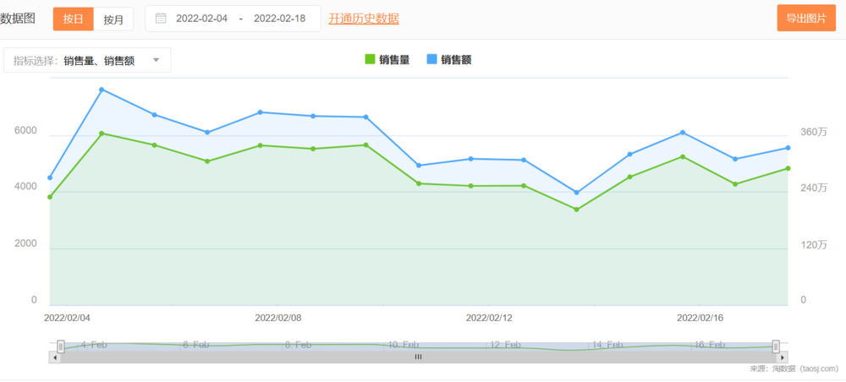Image resolution: width=846 pixels, height=382 pixels.
Task: Click the blue 销售额 legend square
Action: (431, 59)
